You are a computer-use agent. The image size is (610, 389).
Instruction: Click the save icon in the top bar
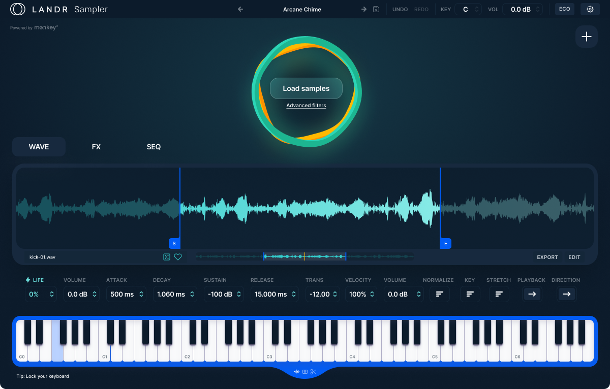(376, 9)
